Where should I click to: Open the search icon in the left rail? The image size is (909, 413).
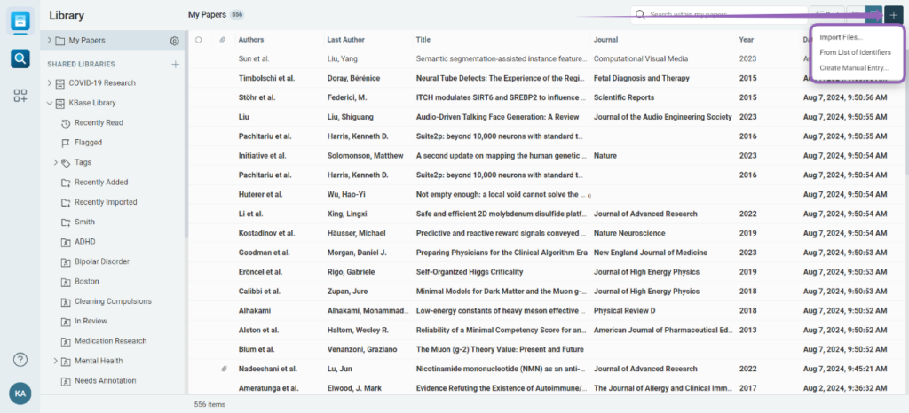20,58
